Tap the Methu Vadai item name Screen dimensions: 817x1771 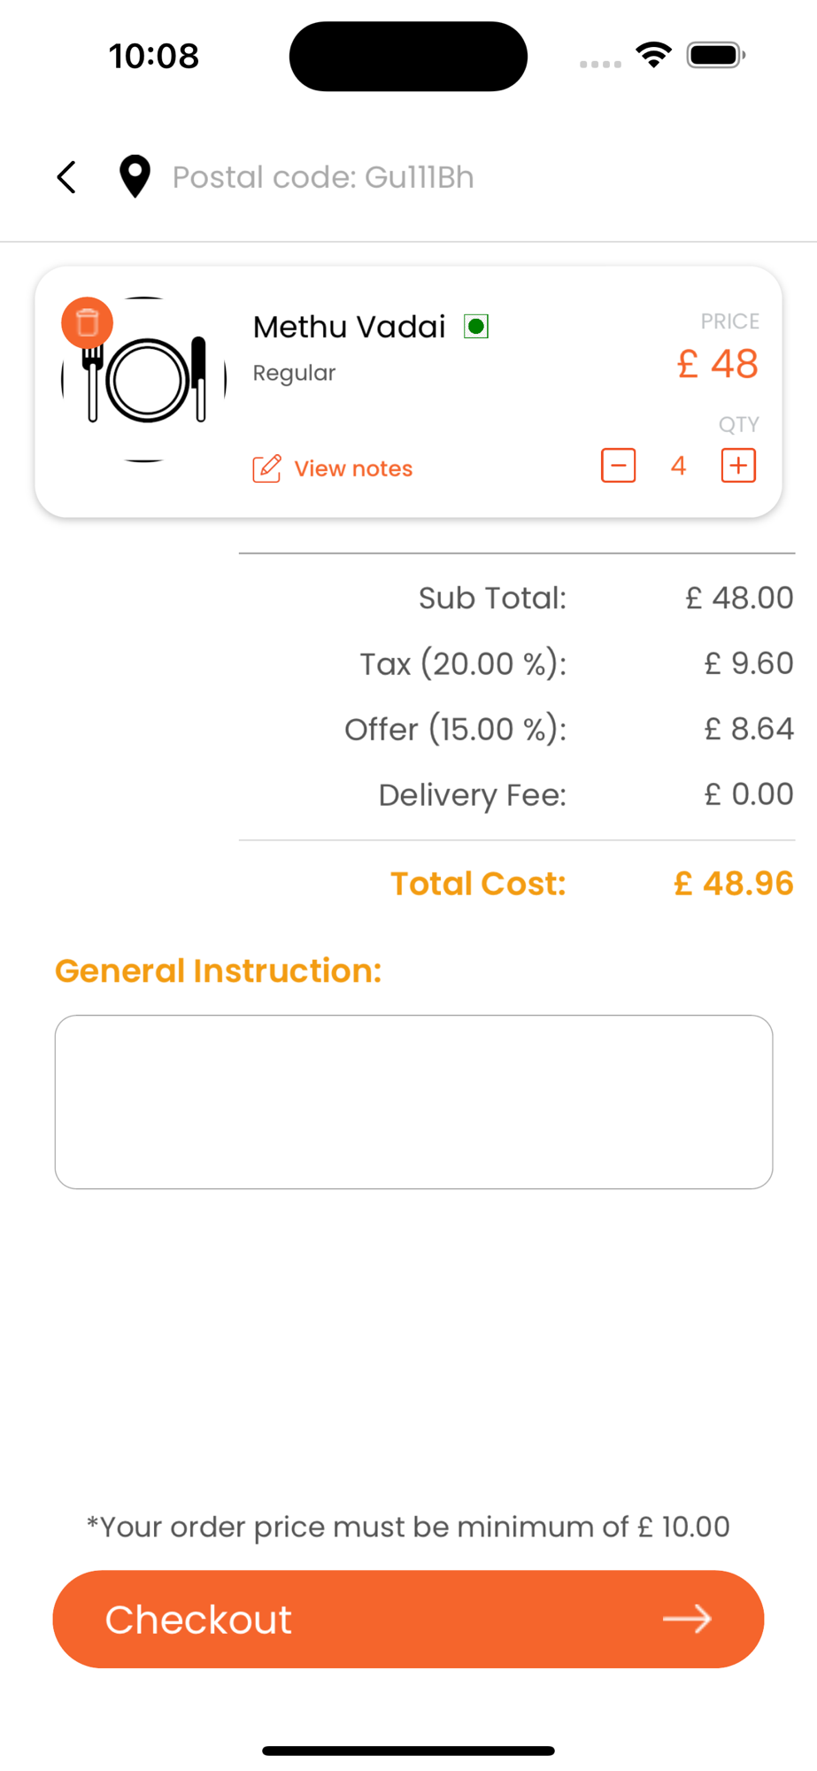(x=349, y=327)
